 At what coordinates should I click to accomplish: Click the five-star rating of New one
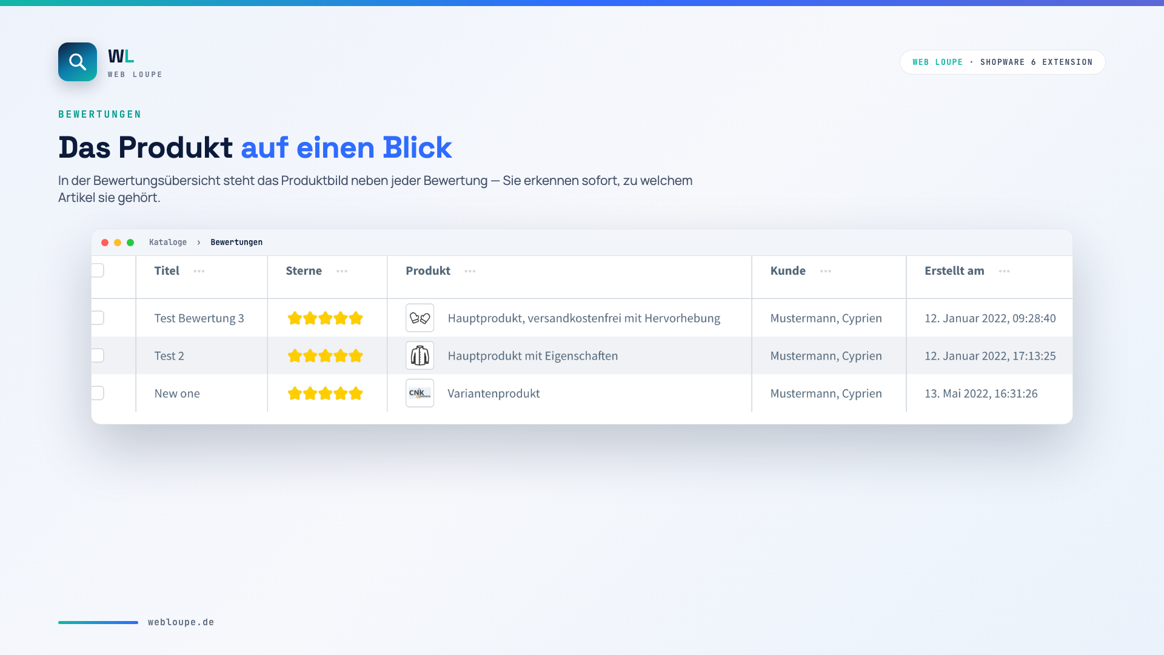pyautogui.click(x=325, y=393)
